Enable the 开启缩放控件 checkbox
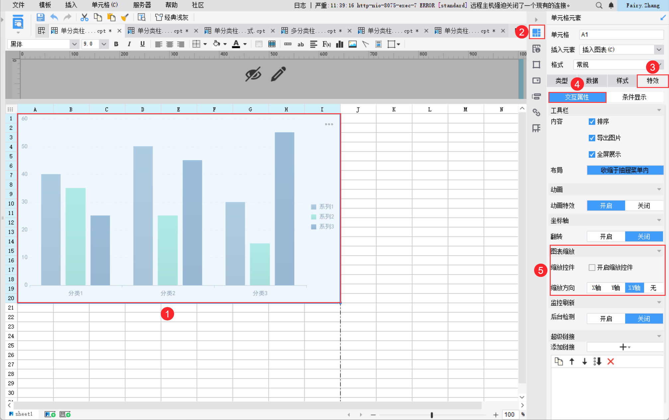Screen dimensions: 669x420 coord(592,268)
